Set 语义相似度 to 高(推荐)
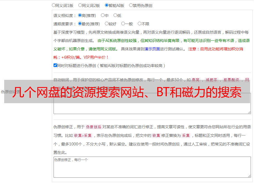 80,15
